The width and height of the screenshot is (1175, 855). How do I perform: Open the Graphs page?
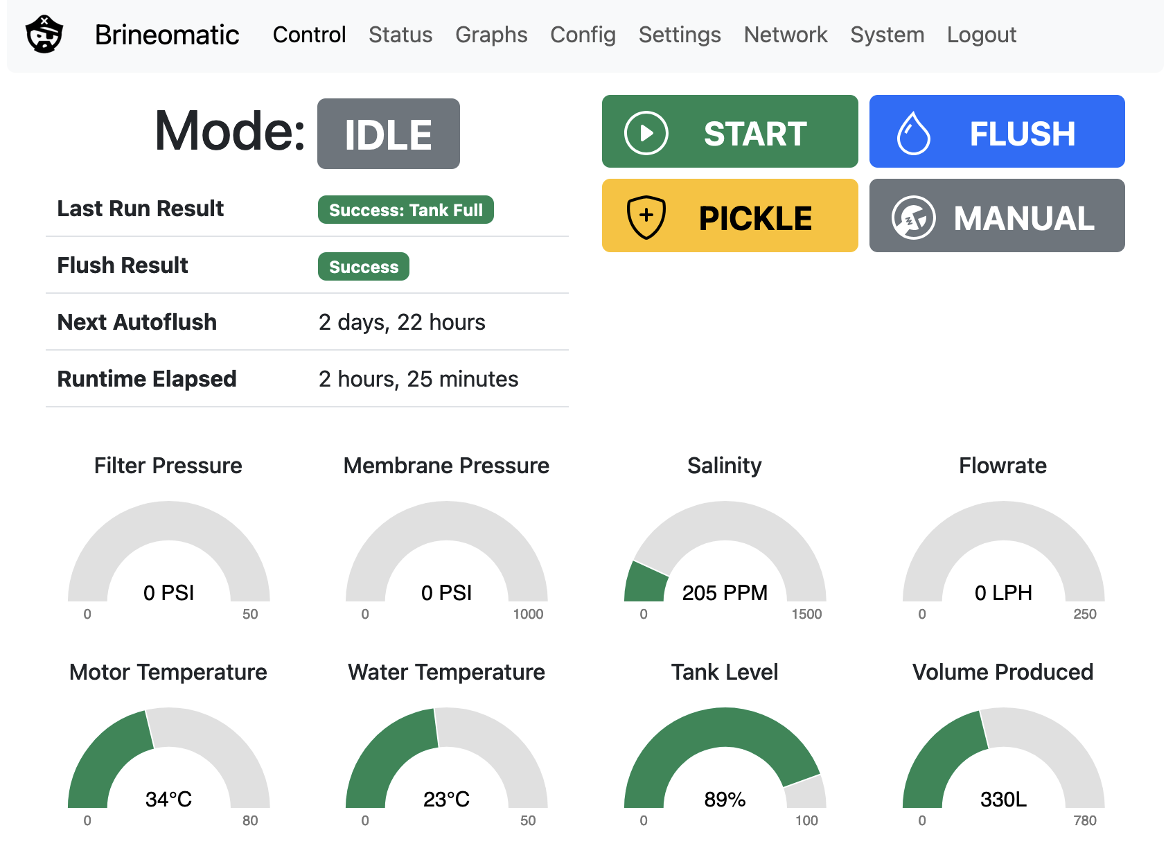tap(491, 35)
